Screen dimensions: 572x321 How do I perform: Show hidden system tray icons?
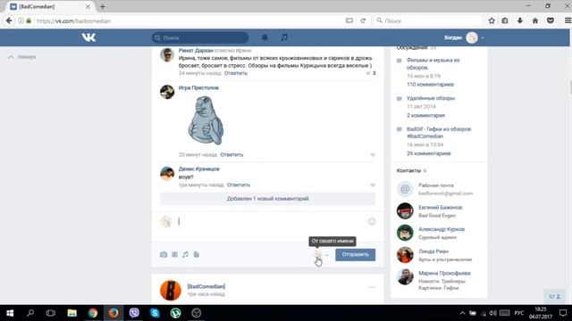(x=462, y=313)
